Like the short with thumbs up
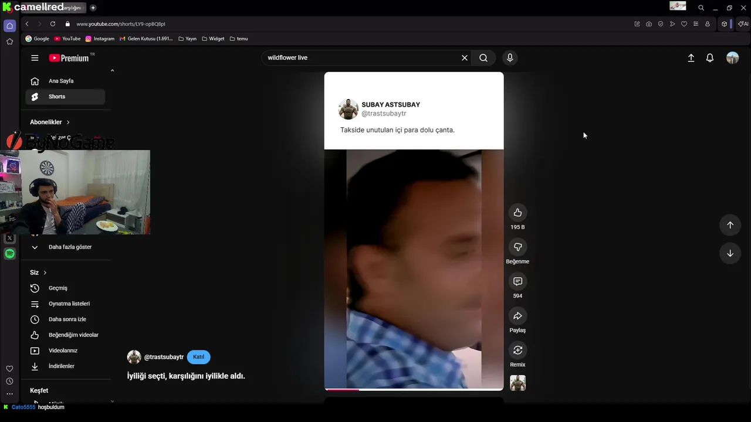Image resolution: width=751 pixels, height=422 pixels. click(517, 213)
